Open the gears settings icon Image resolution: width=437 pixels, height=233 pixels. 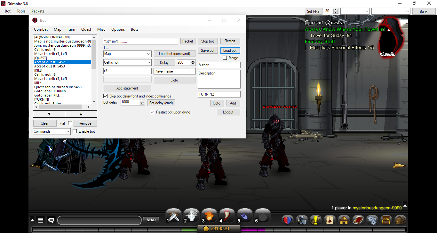tap(372, 220)
